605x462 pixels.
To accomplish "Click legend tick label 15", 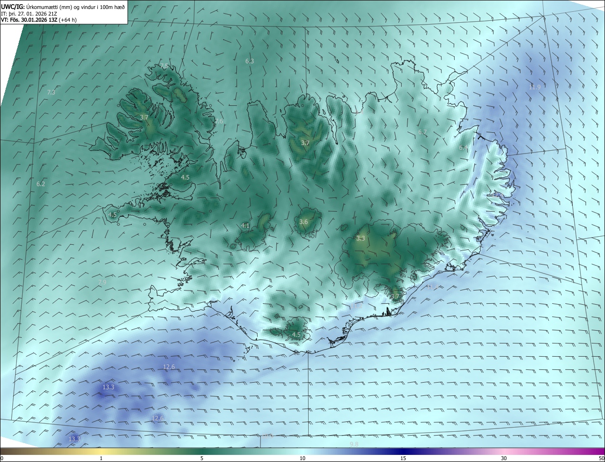I will tap(403, 458).
